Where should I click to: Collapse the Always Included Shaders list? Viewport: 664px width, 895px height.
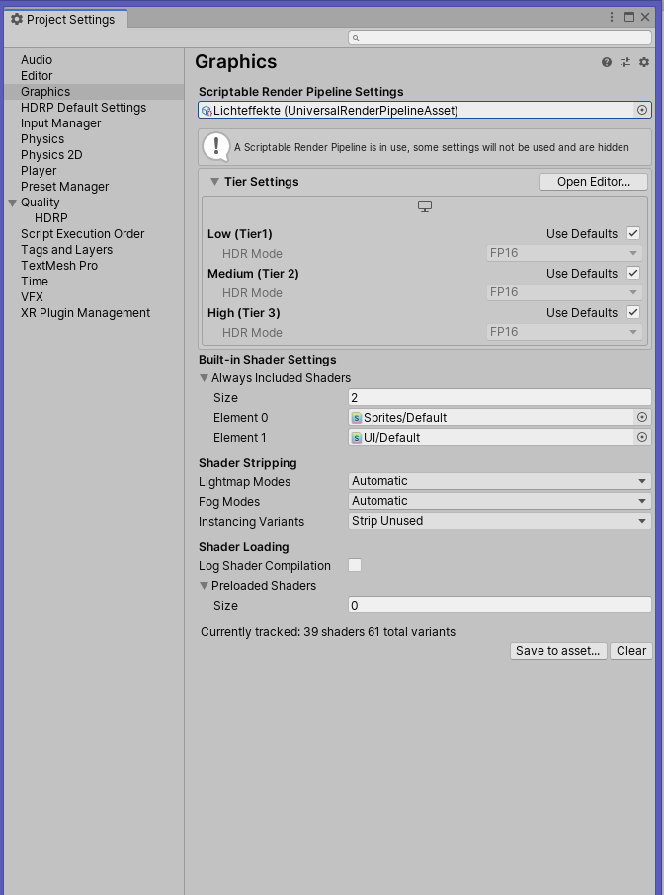[205, 378]
